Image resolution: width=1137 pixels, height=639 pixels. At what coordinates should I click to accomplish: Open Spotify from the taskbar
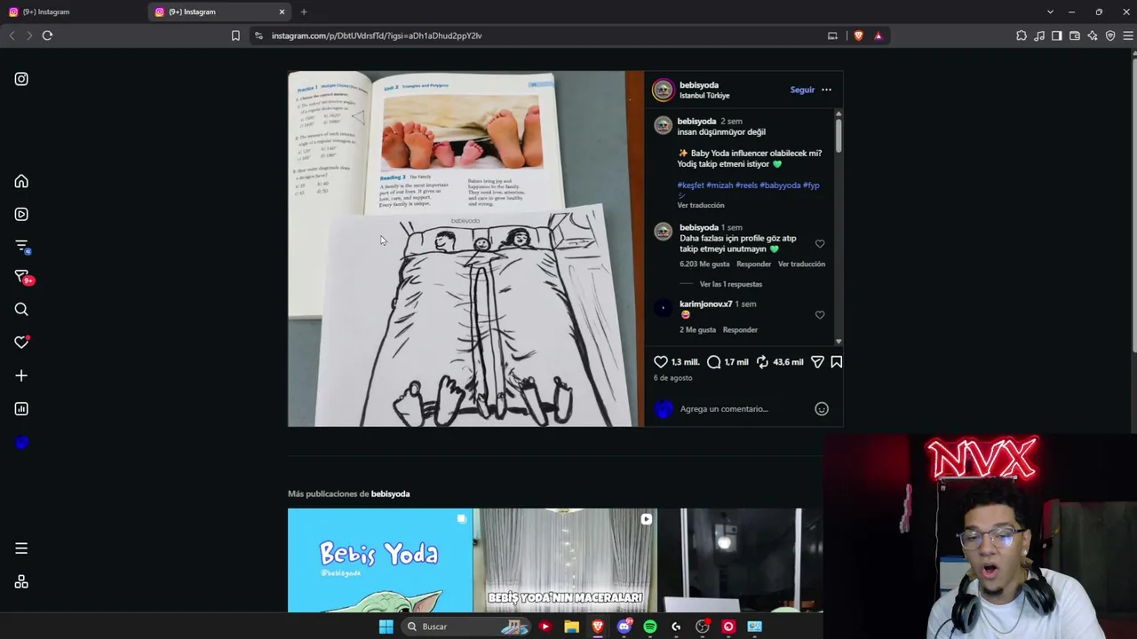[x=650, y=627]
